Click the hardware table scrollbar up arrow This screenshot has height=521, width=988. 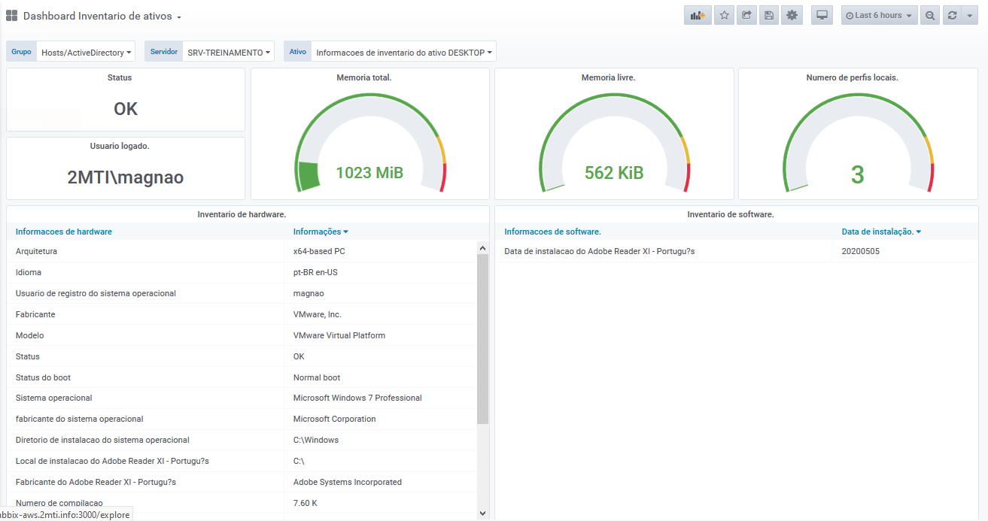[x=482, y=247]
